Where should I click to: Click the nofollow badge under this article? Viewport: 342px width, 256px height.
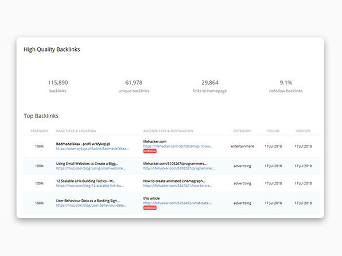point(150,208)
